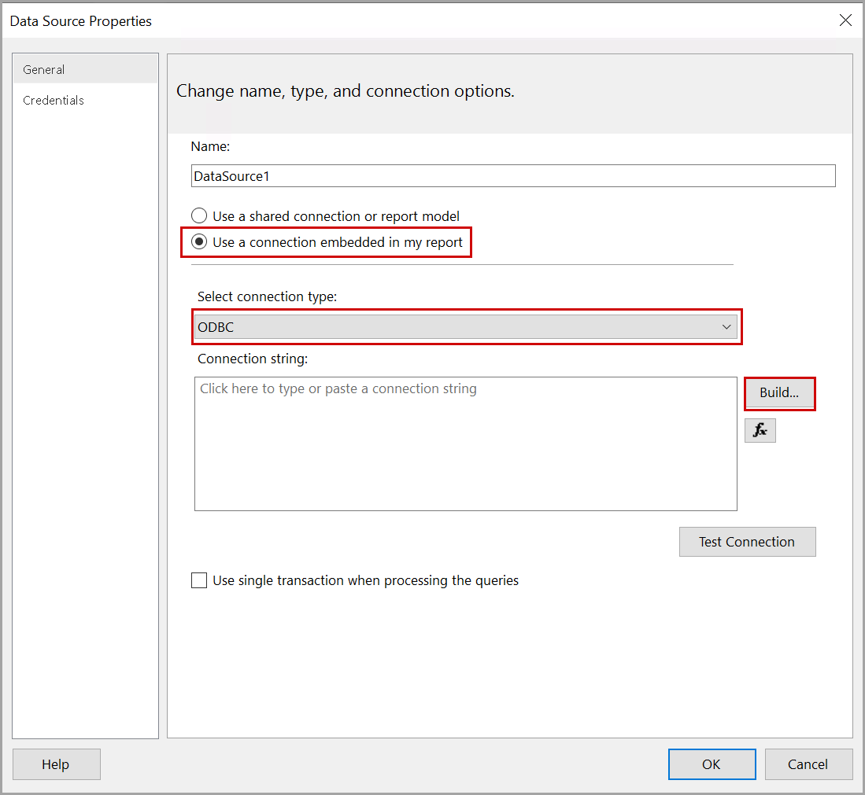Select 'Use a shared connection or report model'
The image size is (865, 795).
[200, 216]
